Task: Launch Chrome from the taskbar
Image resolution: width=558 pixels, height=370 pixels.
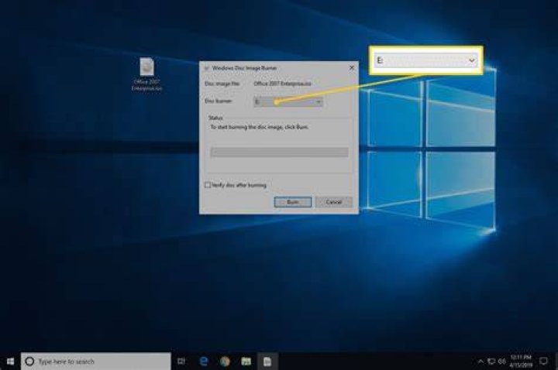Action: pyautogui.click(x=225, y=361)
